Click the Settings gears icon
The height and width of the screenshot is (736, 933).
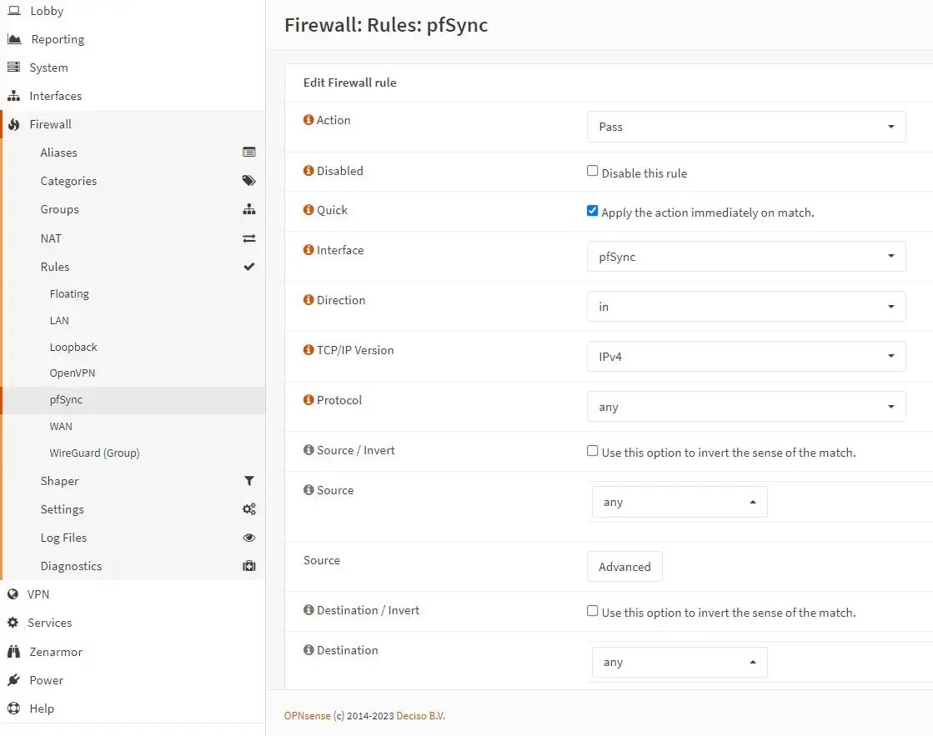(249, 509)
